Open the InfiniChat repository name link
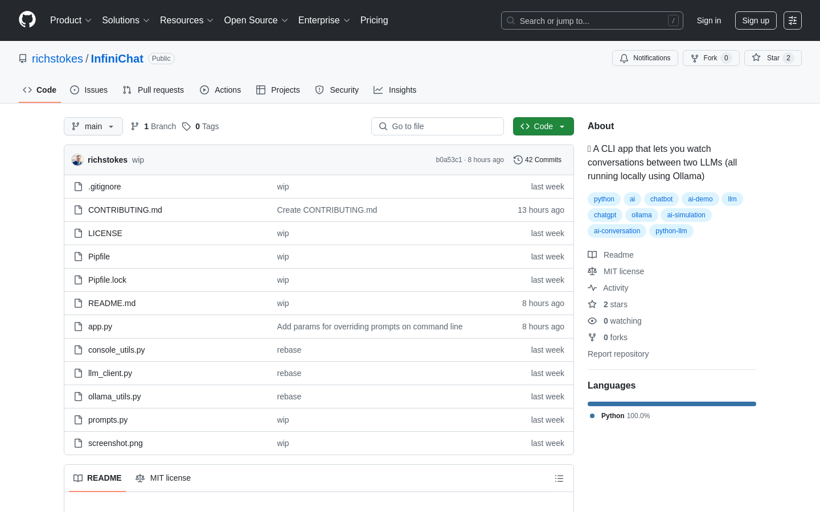 click(117, 59)
